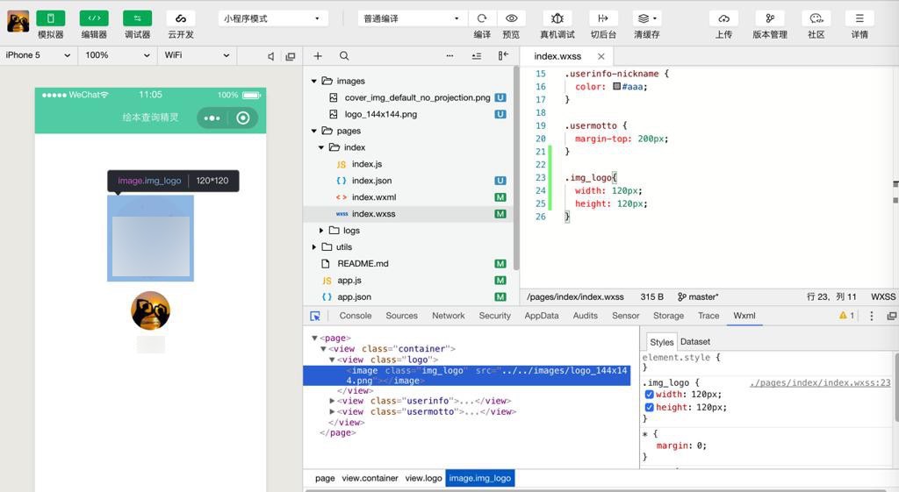Toggle the debugger panel button

point(138,18)
